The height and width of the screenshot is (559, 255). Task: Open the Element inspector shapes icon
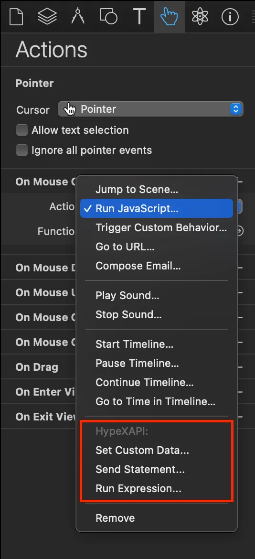108,16
